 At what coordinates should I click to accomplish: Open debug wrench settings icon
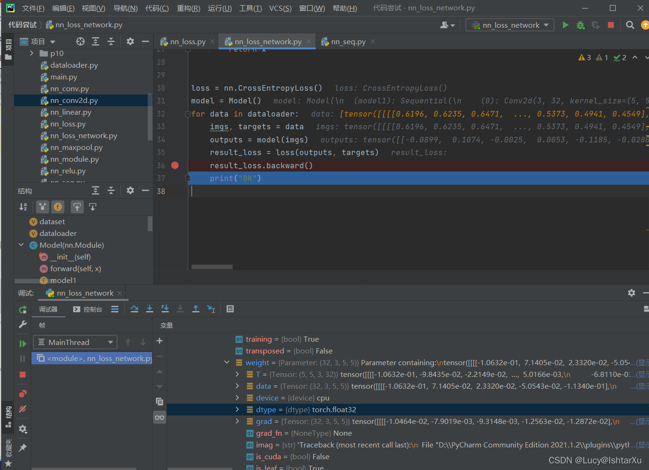tap(23, 324)
